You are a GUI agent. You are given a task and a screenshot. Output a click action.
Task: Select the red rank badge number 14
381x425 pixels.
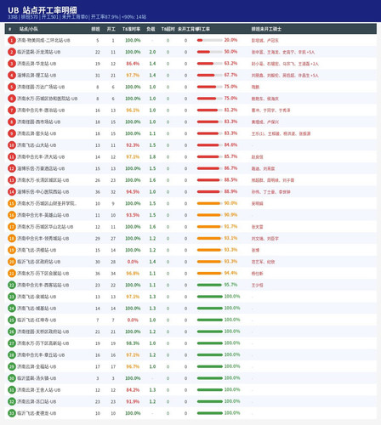12,192
